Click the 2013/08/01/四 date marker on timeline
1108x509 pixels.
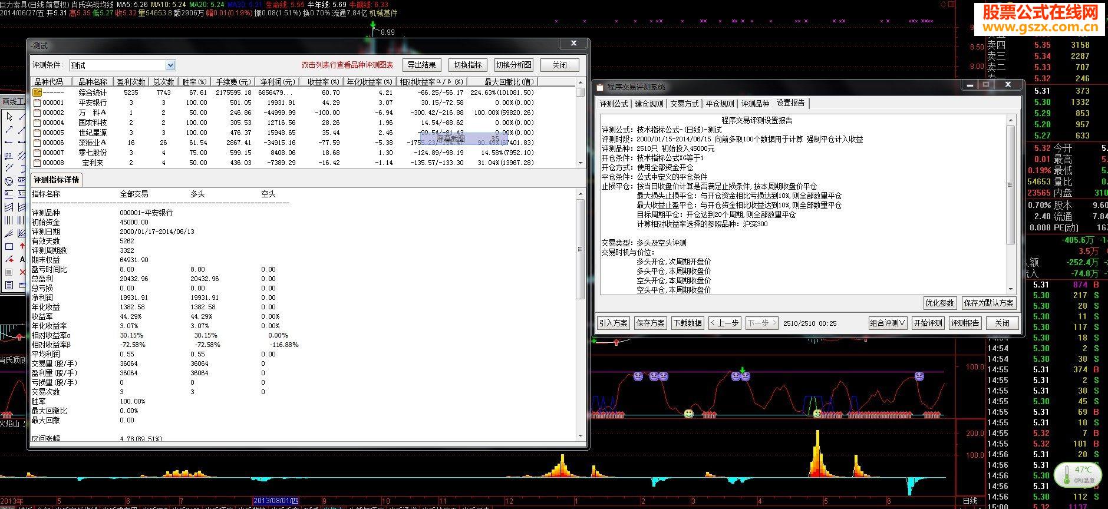276,501
